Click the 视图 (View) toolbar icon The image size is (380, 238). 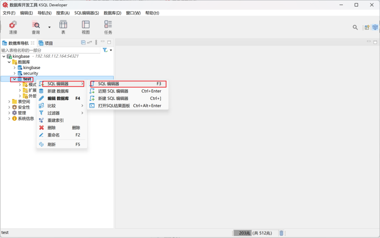pos(85,27)
